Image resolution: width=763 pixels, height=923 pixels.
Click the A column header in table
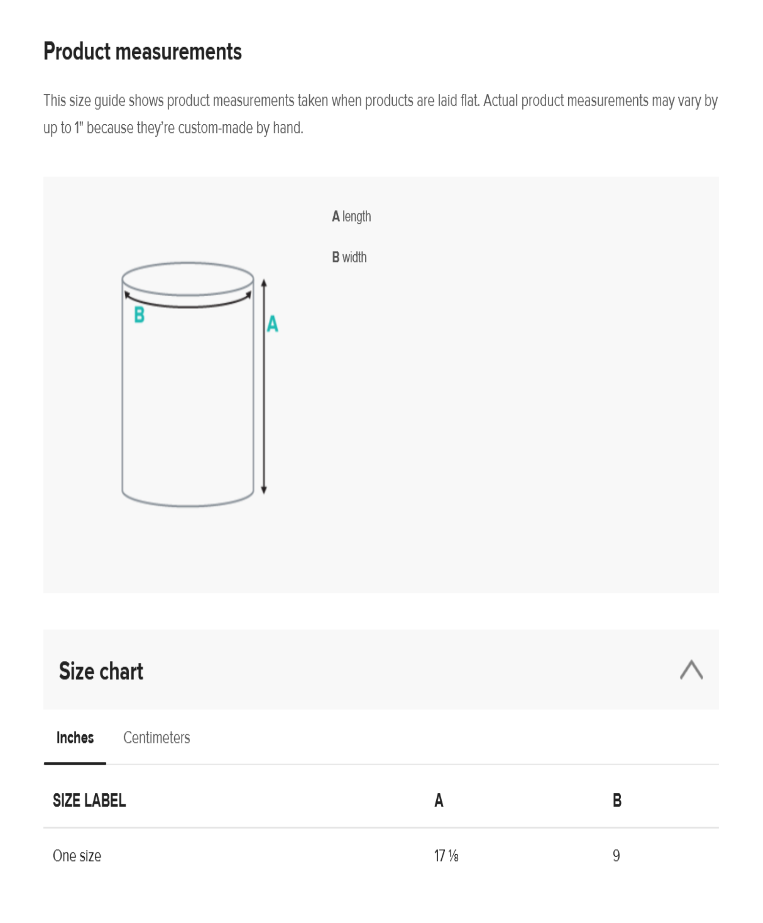[x=439, y=801]
